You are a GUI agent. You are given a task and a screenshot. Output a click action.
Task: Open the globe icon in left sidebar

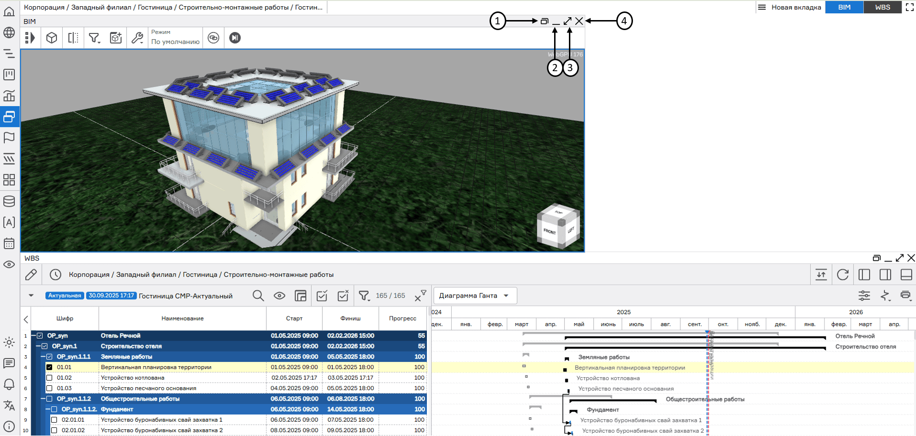pos(9,32)
